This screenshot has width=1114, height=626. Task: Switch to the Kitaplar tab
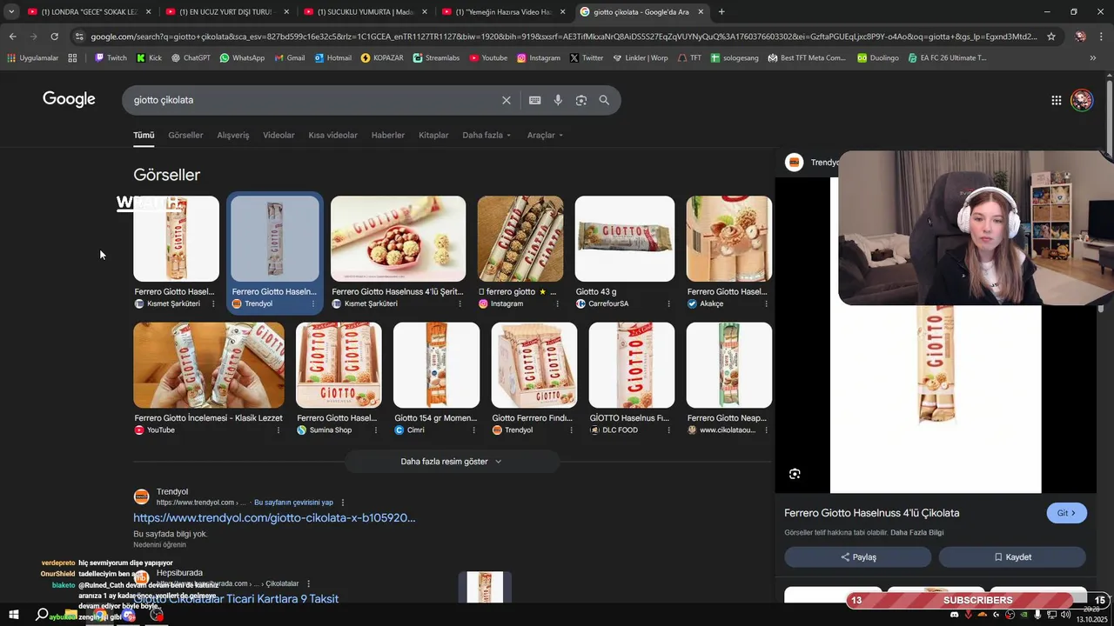(x=433, y=135)
